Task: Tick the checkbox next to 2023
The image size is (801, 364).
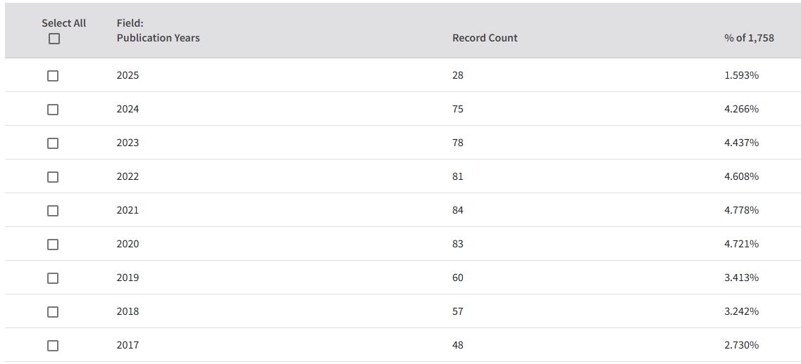Action: coord(53,143)
